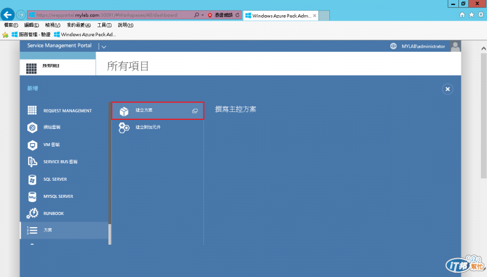The width and height of the screenshot is (487, 277).
Task: Open the 服務管理 bookmark in favorites bar
Action: 31,35
